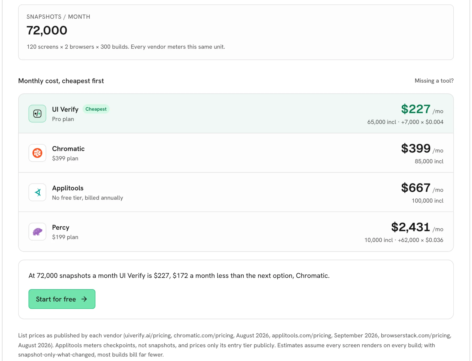Select the Chromatic vendor name
This screenshot has width=472, height=361.
point(68,149)
